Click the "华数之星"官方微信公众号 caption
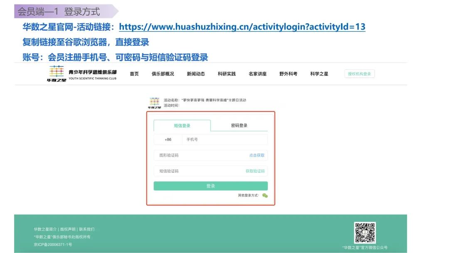Viewport: 449px width, 253px height. 365,248
